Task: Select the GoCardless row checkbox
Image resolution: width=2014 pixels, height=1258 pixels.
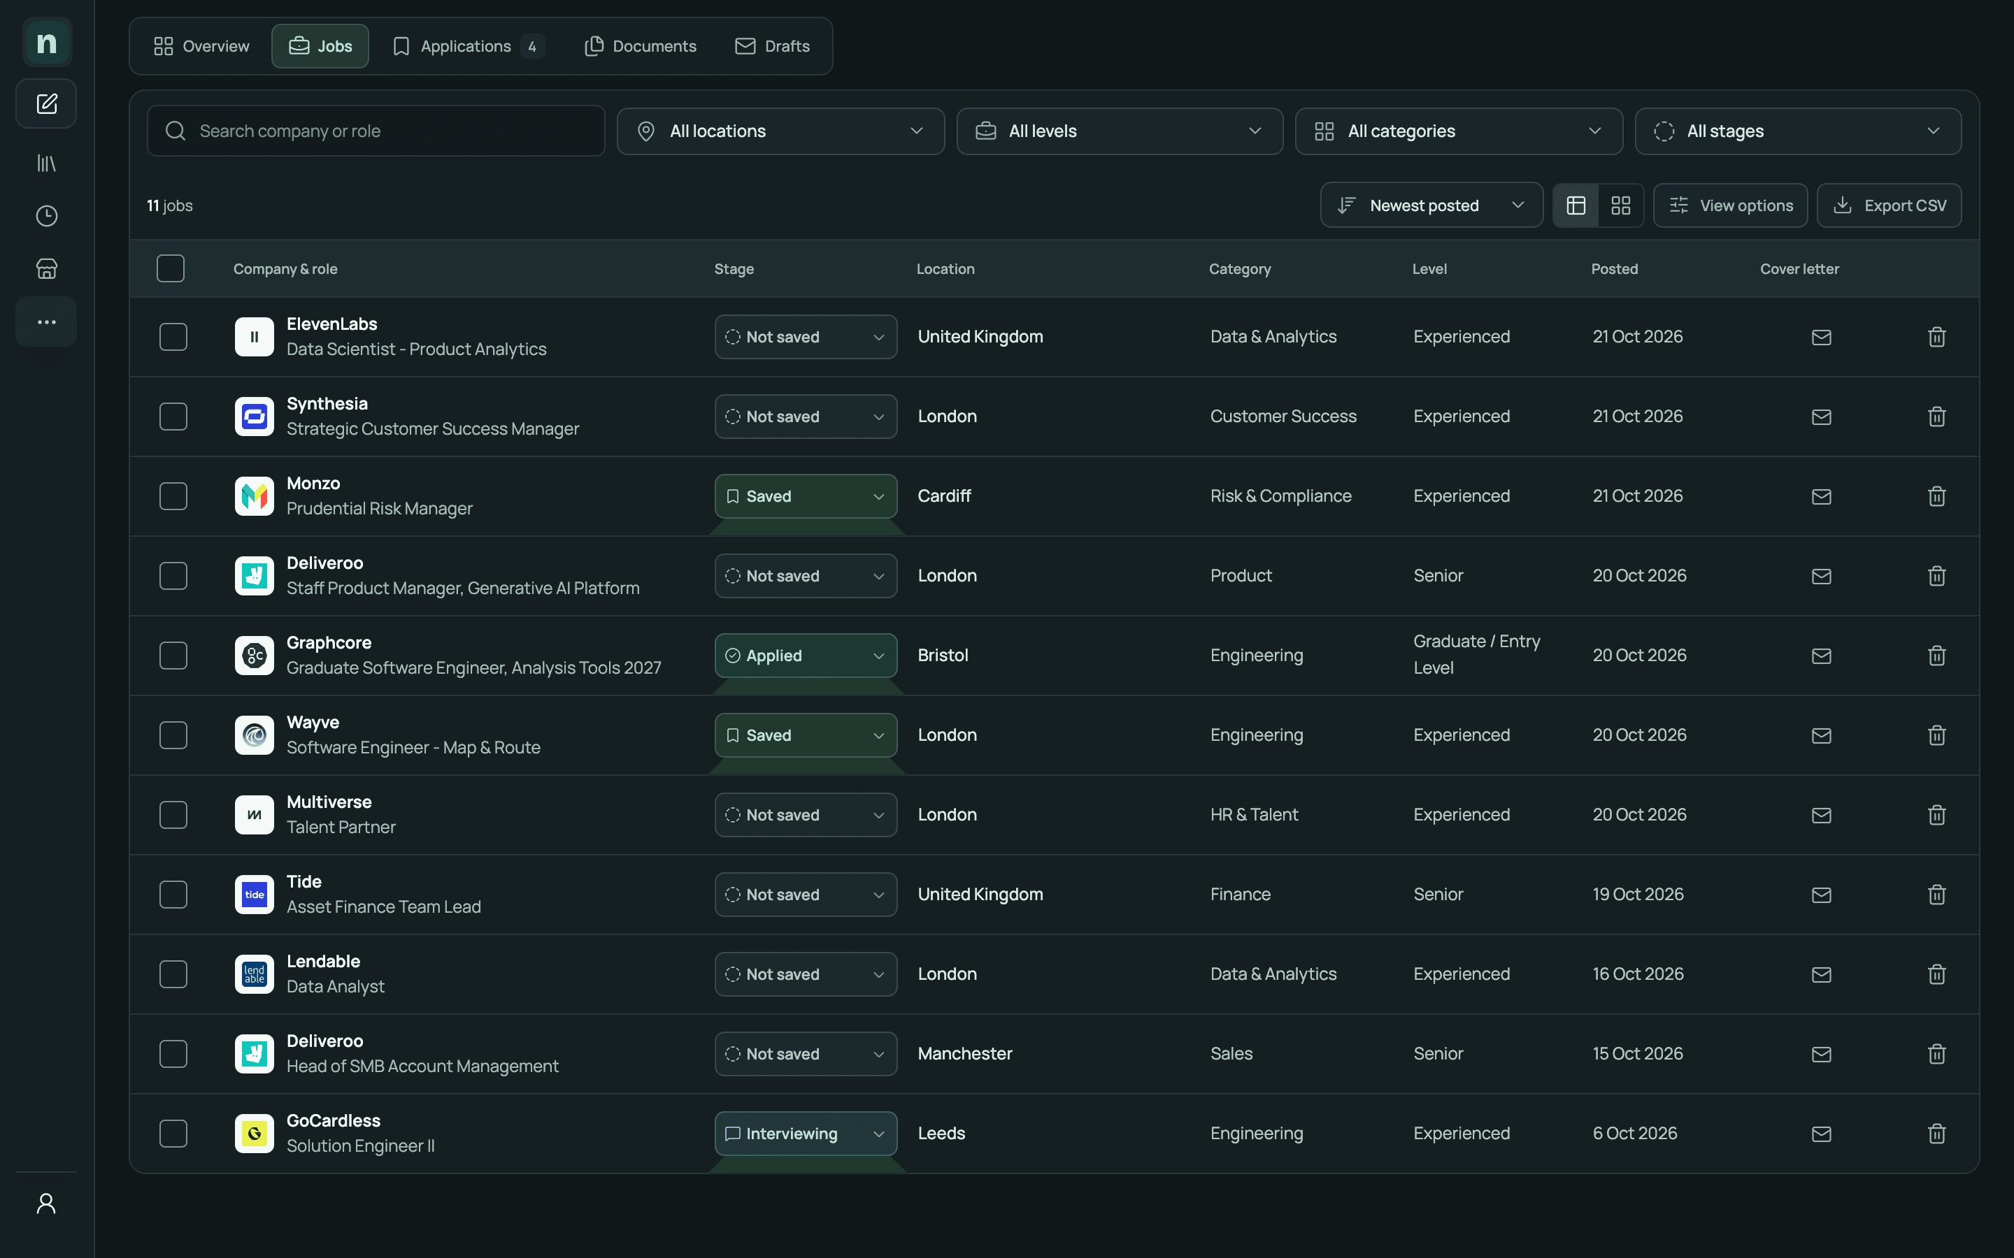Action: point(173,1134)
